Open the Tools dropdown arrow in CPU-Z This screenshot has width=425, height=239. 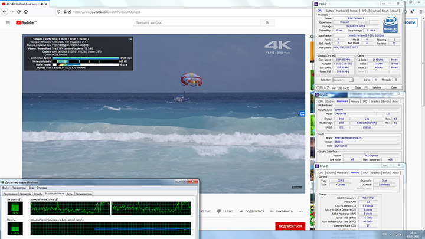point(365,87)
